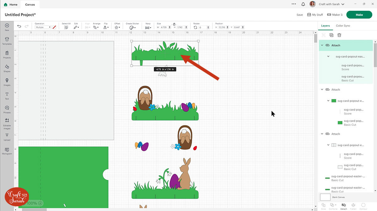
Task: Select the Blank Canvas thumbnail
Action: tap(325, 197)
